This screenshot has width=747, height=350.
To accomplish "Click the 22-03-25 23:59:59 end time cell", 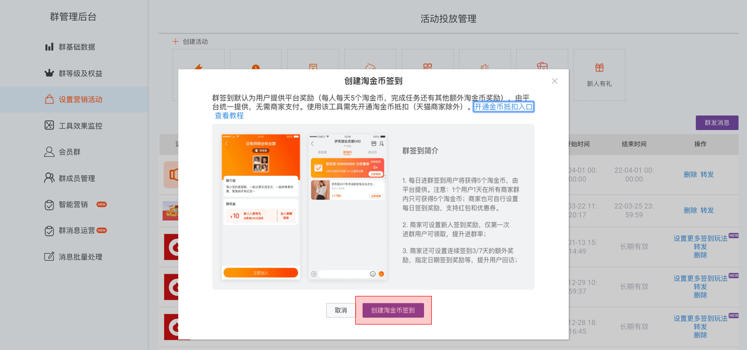I will point(634,211).
